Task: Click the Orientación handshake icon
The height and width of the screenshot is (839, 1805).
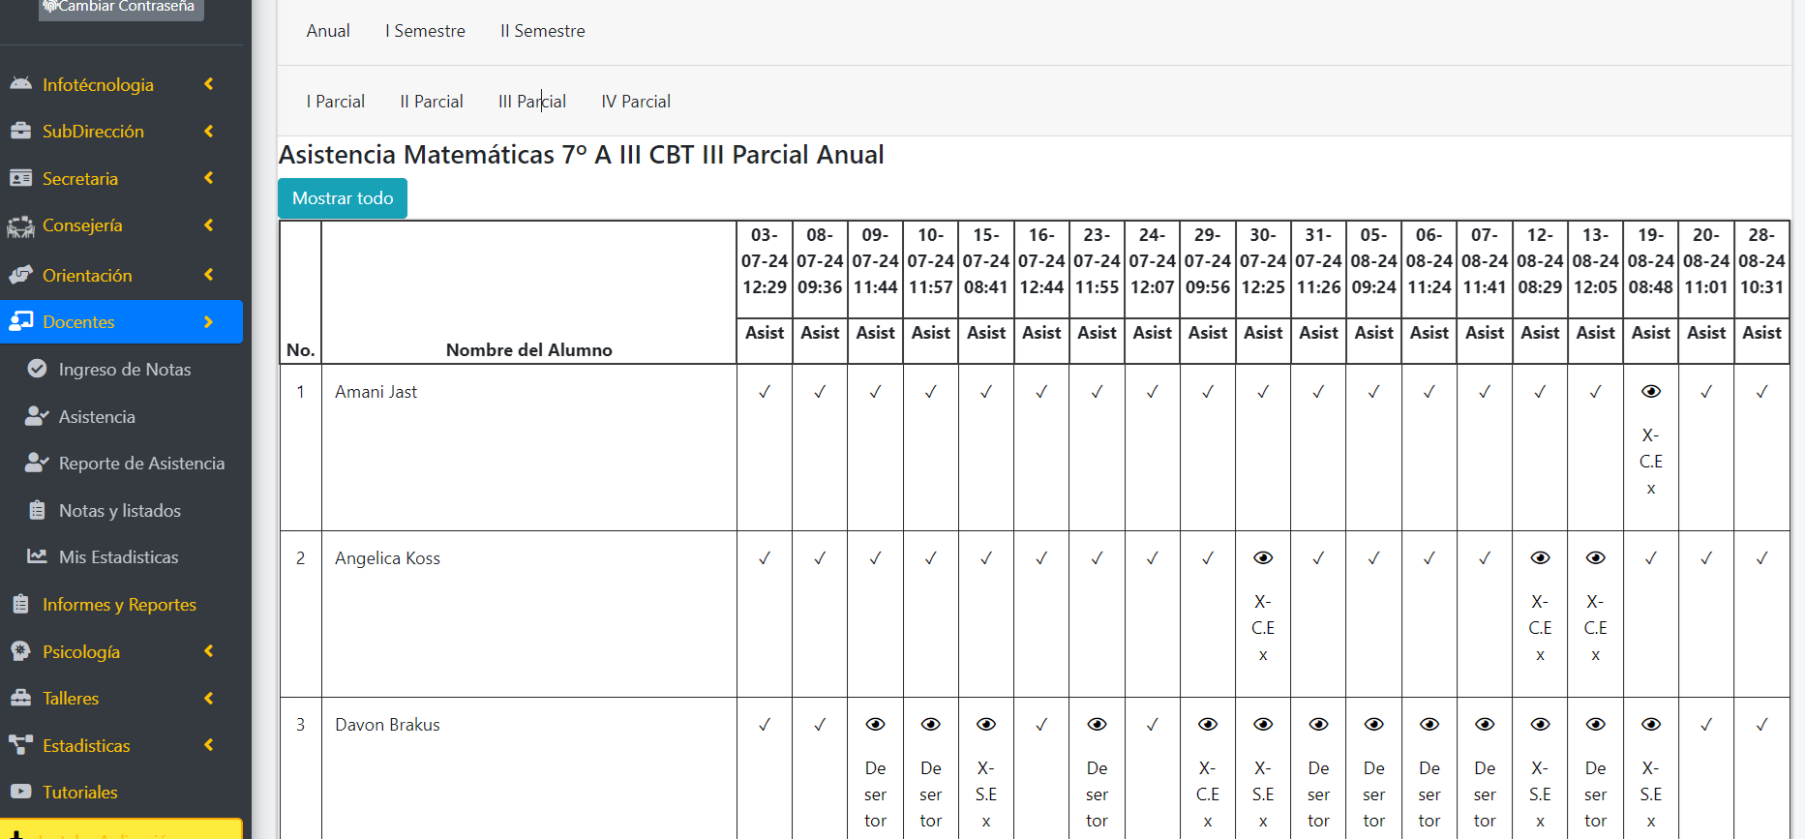Action: click(20, 275)
